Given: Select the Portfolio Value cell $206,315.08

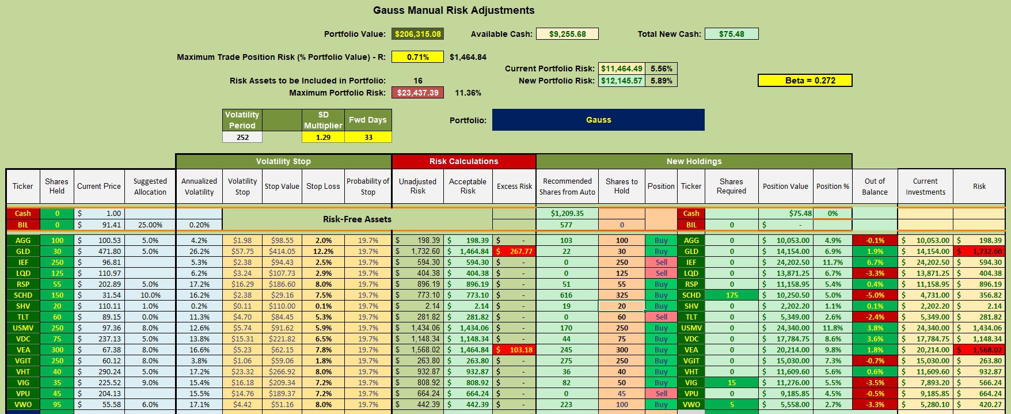Looking at the screenshot, I should (417, 34).
